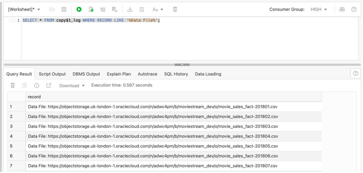
Task: Open the Data Loading tab
Action: tap(208, 74)
